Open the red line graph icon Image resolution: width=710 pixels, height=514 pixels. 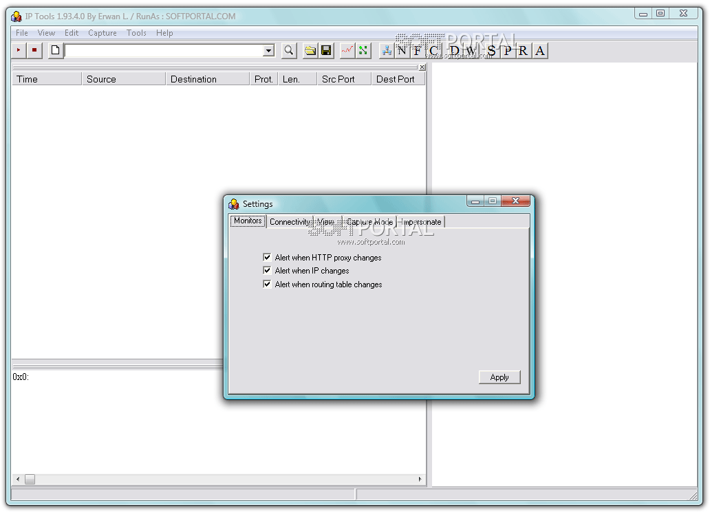[x=347, y=50]
